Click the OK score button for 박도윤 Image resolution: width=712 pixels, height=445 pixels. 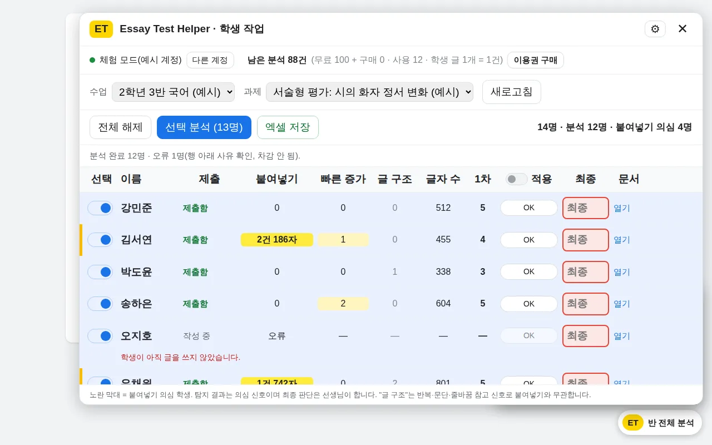(528, 272)
